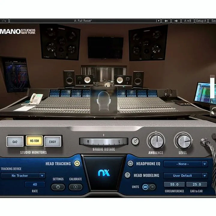Image resolution: width=216 pixels, height=216 pixels.
Task: Open head tracking Settings gear
Action: click(x=58, y=187)
